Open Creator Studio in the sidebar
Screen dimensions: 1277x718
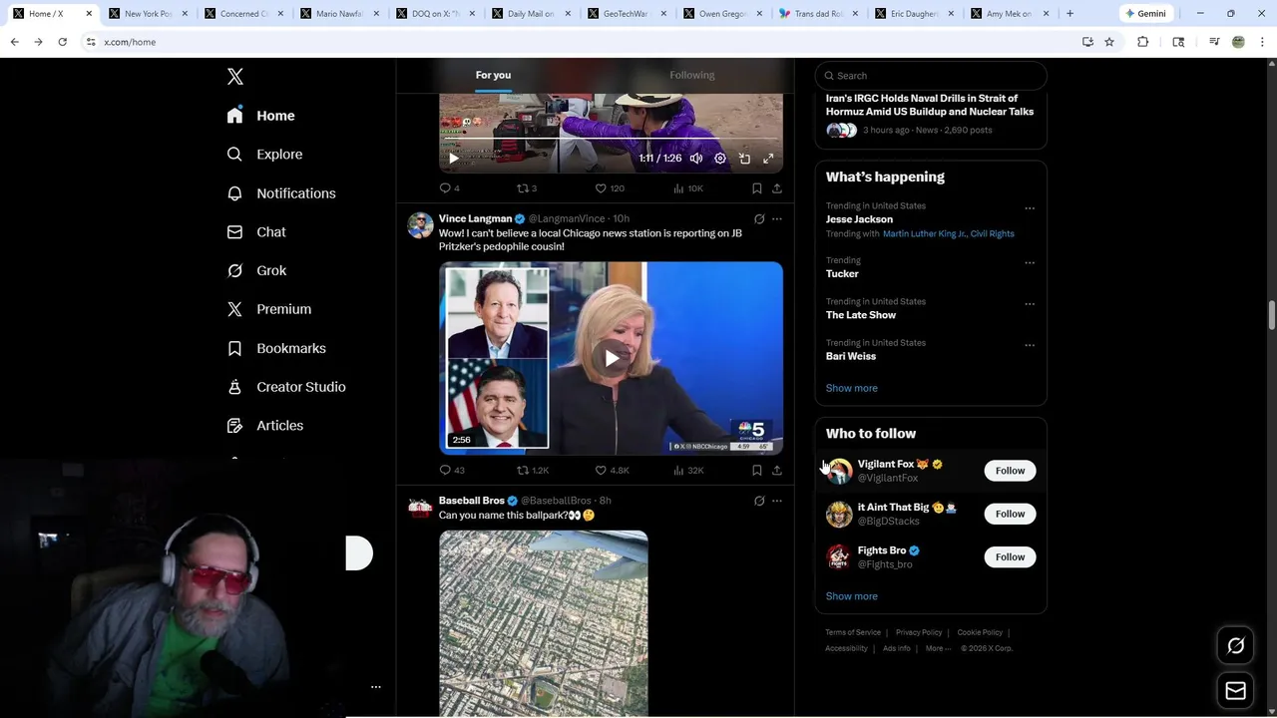(x=286, y=387)
